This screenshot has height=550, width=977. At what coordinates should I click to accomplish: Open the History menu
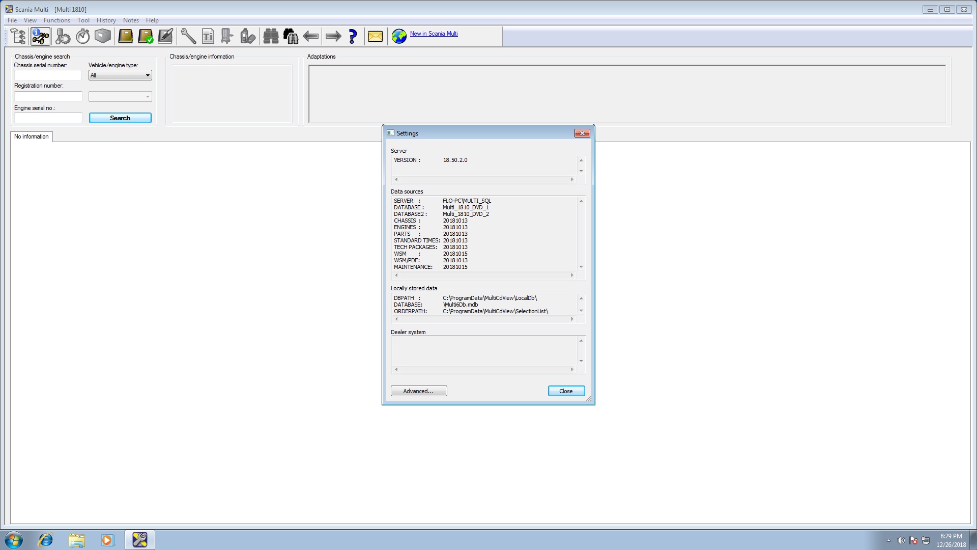(x=106, y=20)
